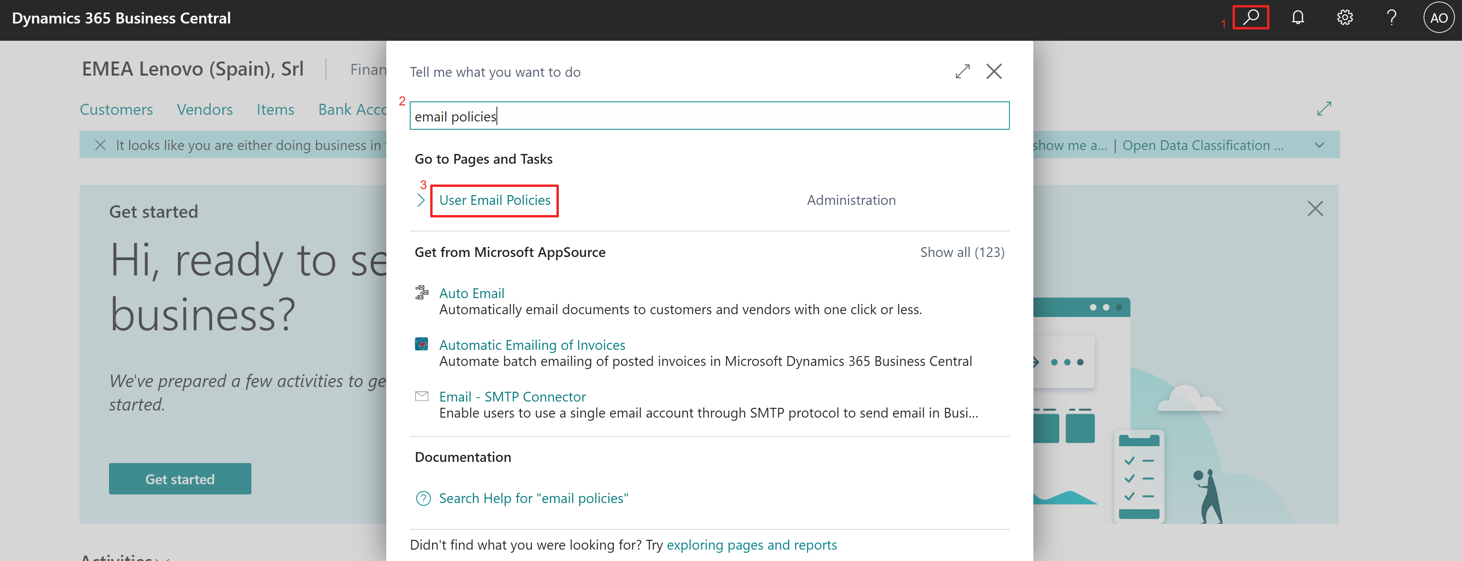Image resolution: width=1462 pixels, height=561 pixels.
Task: Click the Documentation section heading
Action: tap(463, 457)
